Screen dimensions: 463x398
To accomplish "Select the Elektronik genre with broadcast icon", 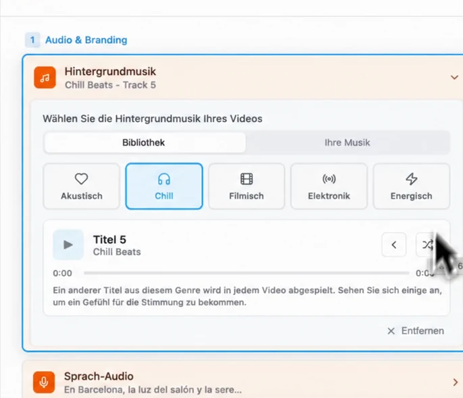I will click(x=329, y=186).
